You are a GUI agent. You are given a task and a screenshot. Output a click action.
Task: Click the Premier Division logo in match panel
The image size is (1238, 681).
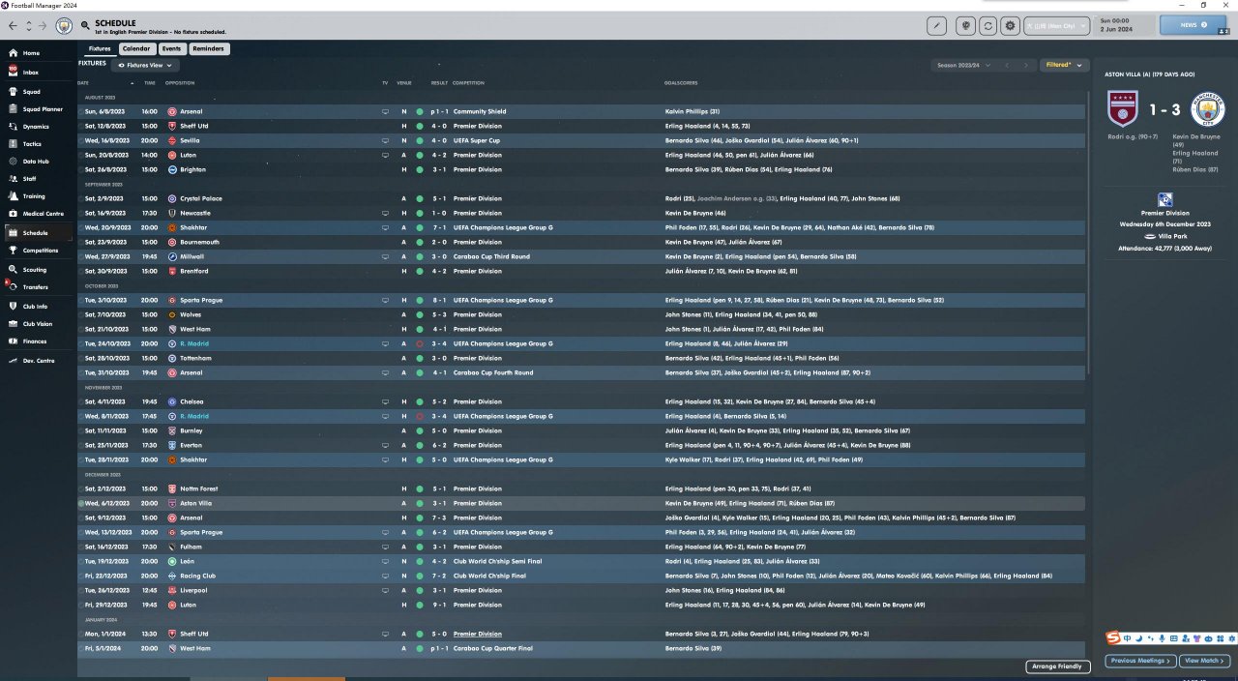pos(1164,200)
